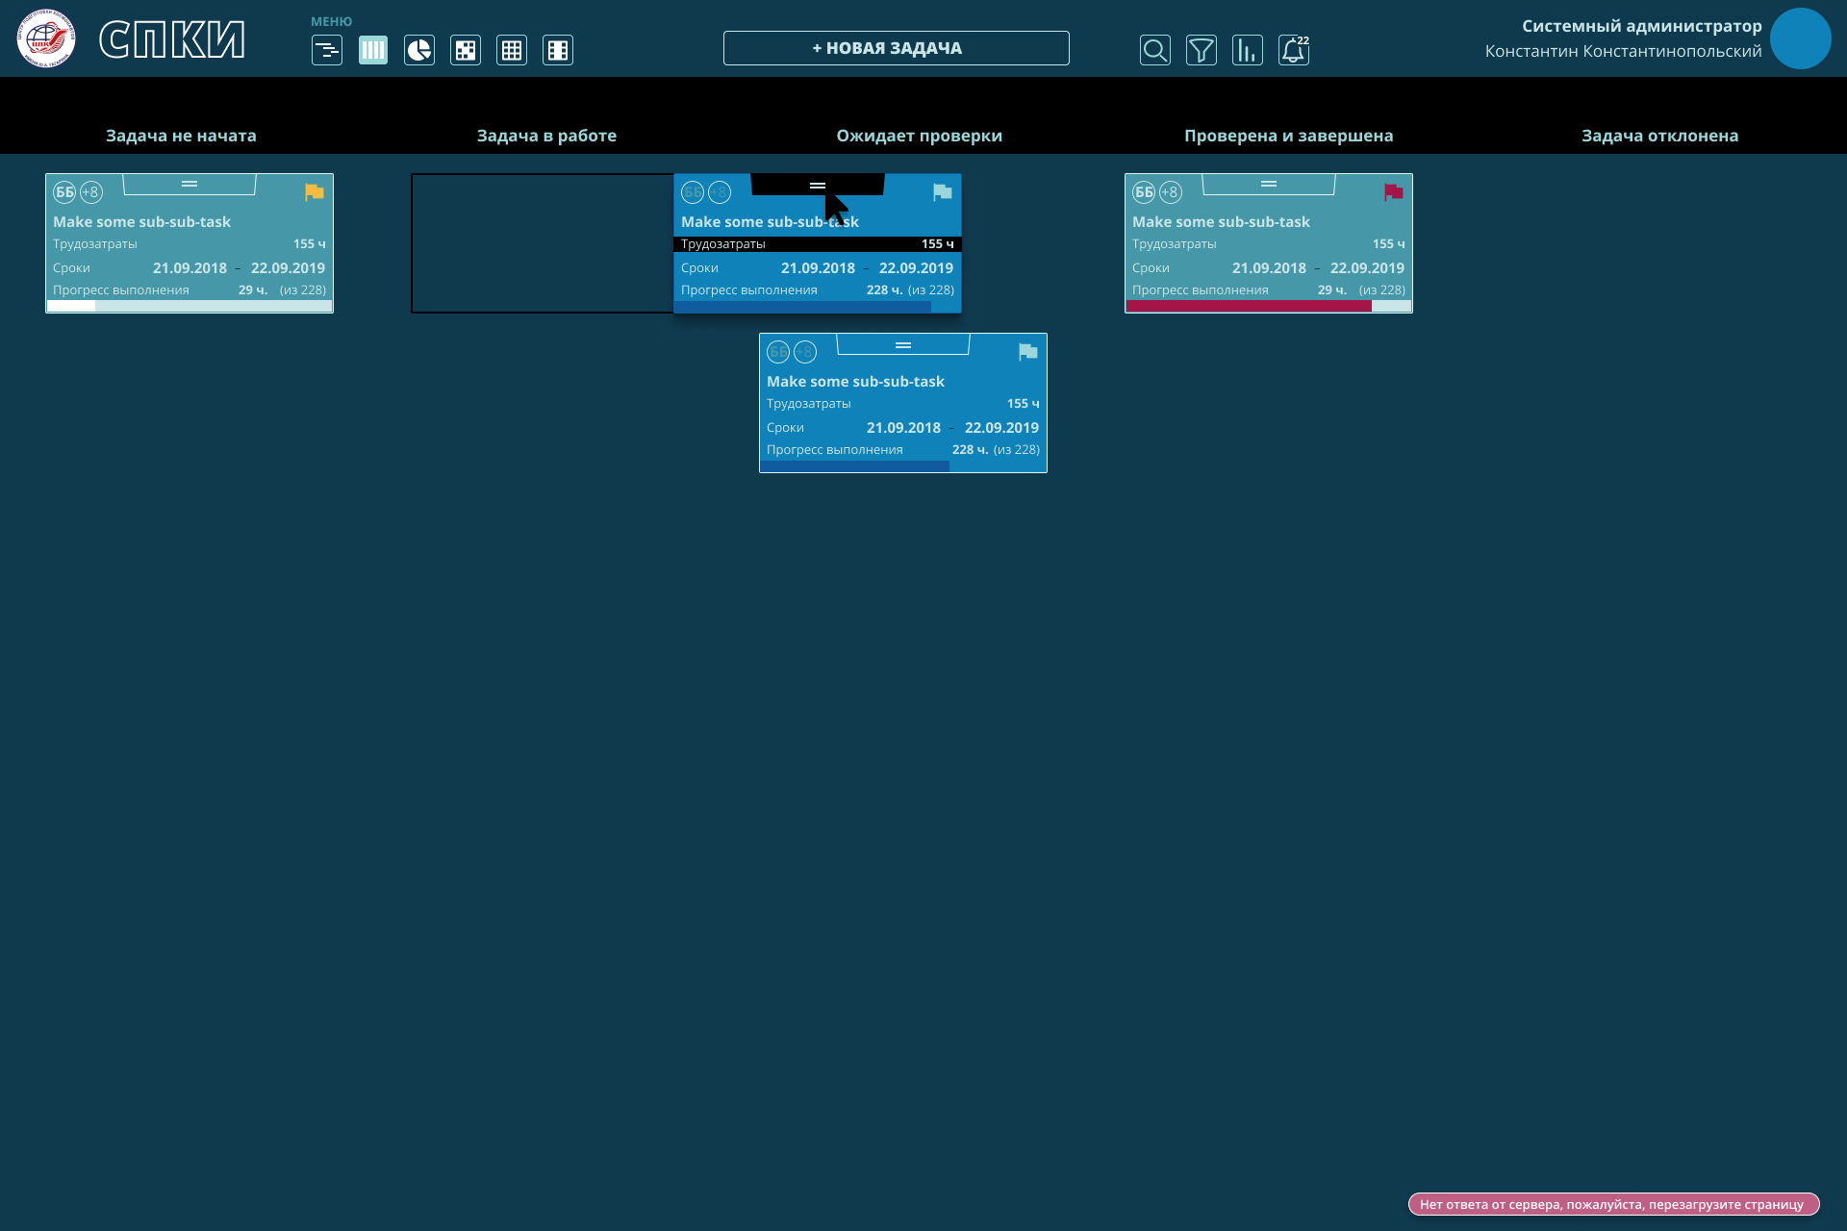
Task: Open notifications bell showing 22
Action: (x=1294, y=50)
